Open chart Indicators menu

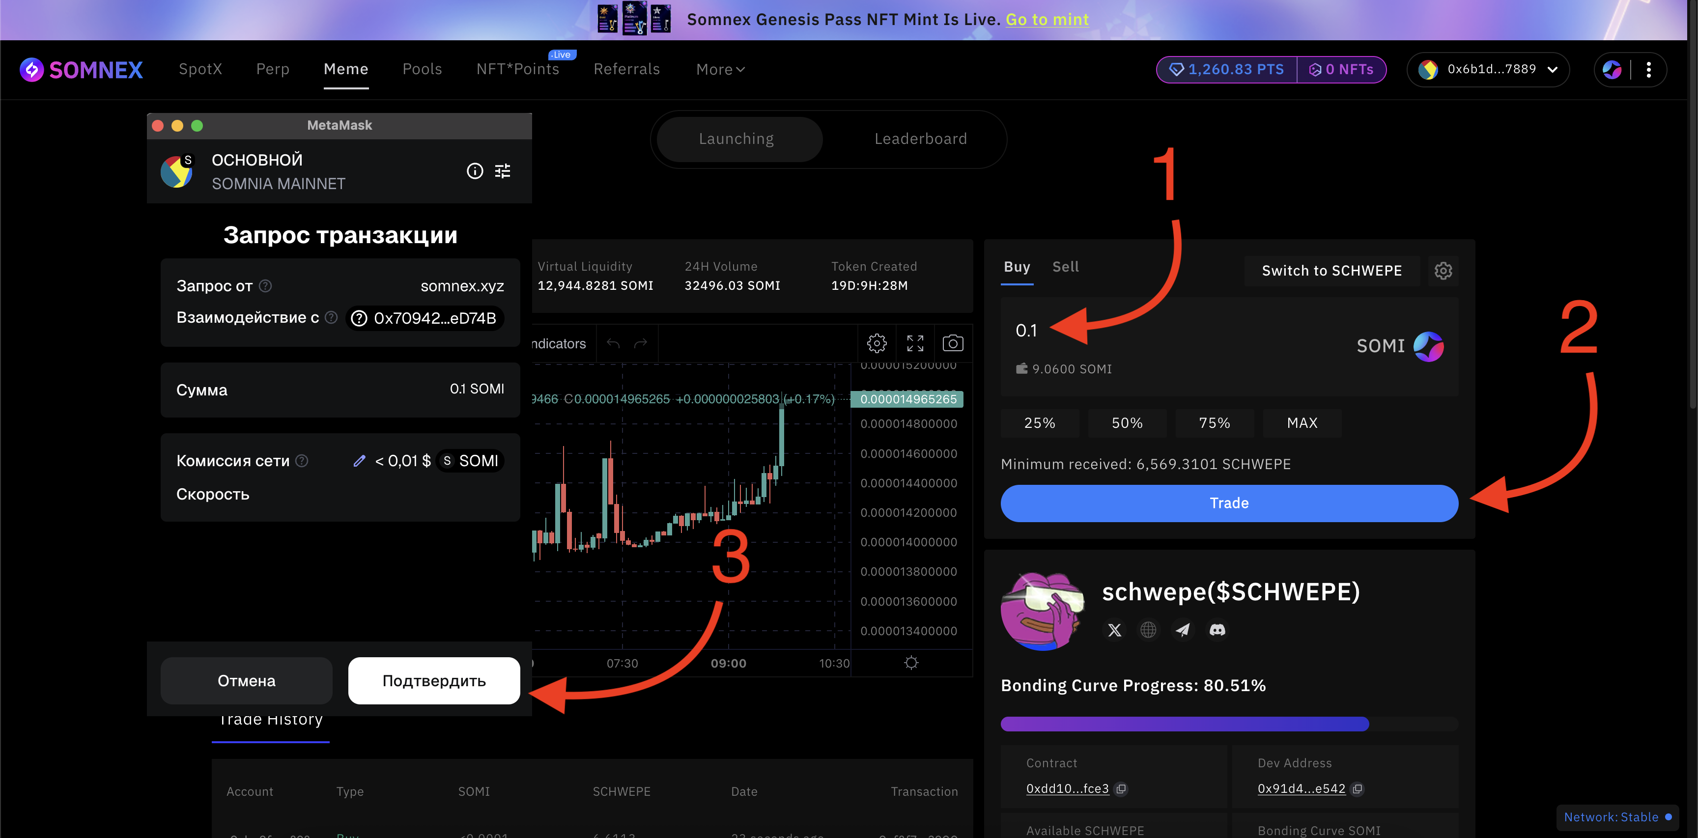(558, 343)
